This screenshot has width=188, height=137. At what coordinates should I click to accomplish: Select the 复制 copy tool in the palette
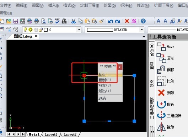point(166,58)
